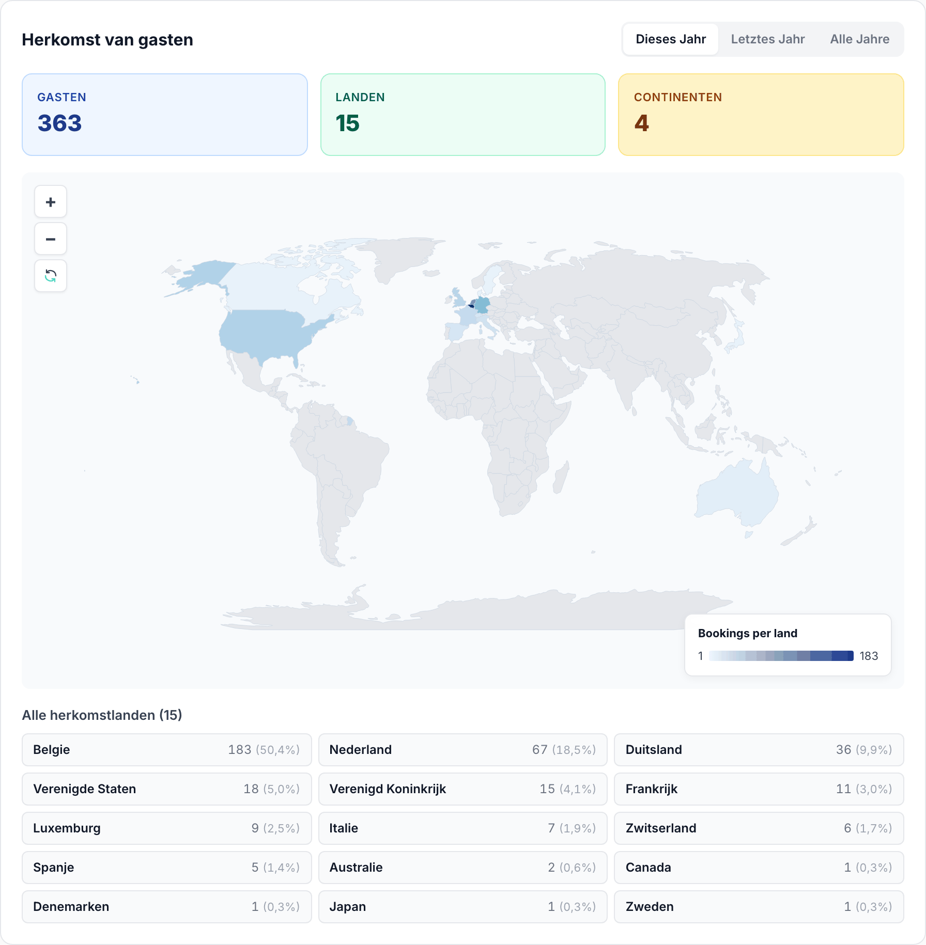Image resolution: width=926 pixels, height=945 pixels.
Task: Reset the map view with refresh icon
Action: 51,276
